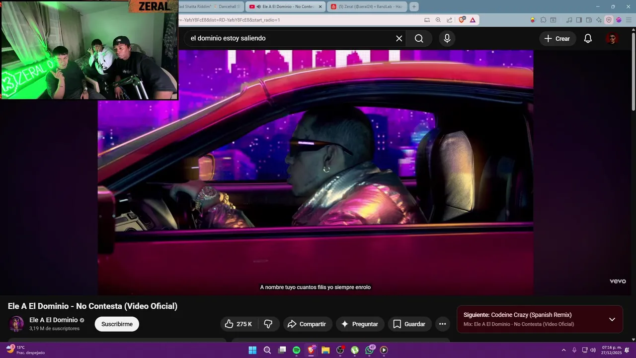Click the Preguntar button
636x358 pixels.
tap(360, 324)
